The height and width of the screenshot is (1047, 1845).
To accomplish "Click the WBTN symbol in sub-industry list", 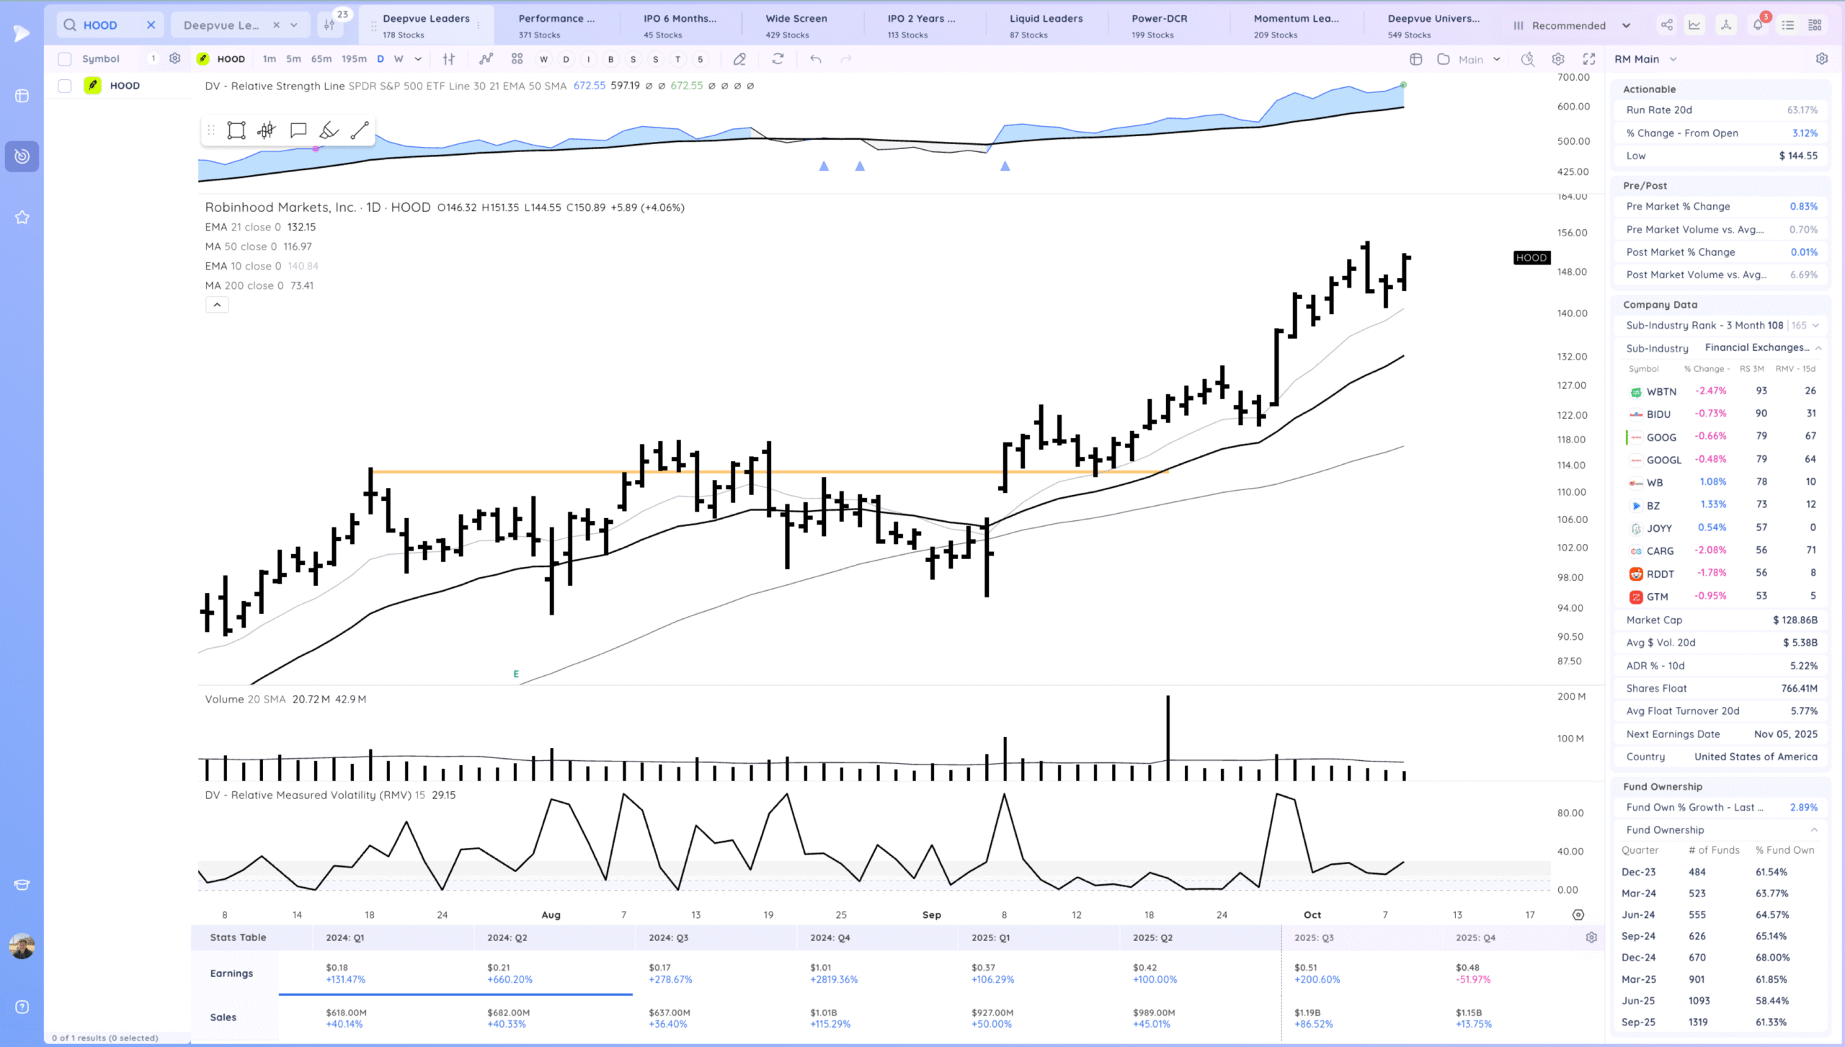I will (x=1661, y=391).
